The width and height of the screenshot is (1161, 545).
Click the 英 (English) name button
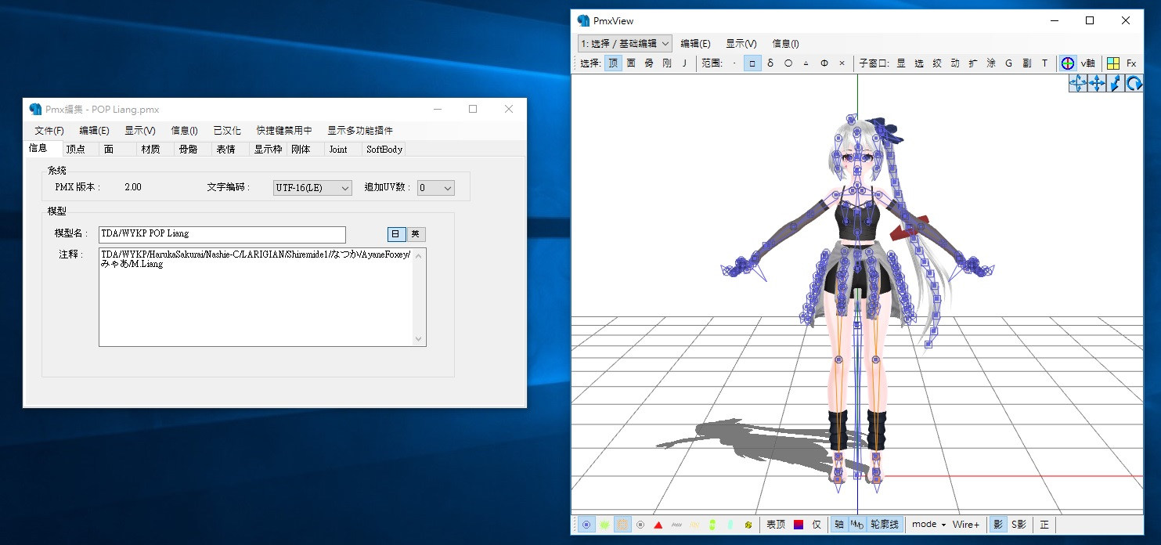[x=415, y=234]
